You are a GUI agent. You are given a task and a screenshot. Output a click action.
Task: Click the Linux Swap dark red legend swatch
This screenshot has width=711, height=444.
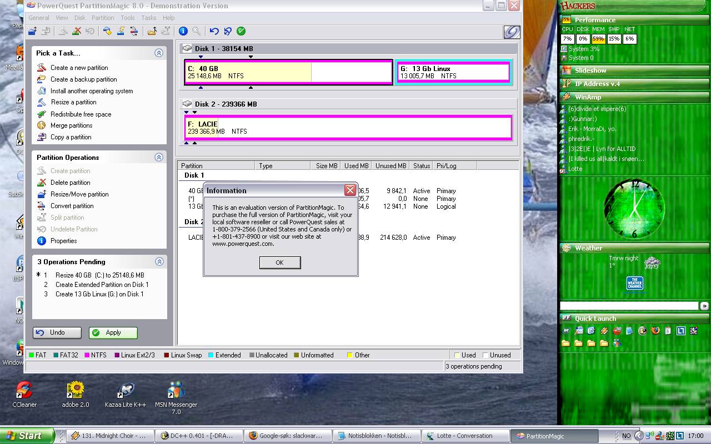point(167,355)
